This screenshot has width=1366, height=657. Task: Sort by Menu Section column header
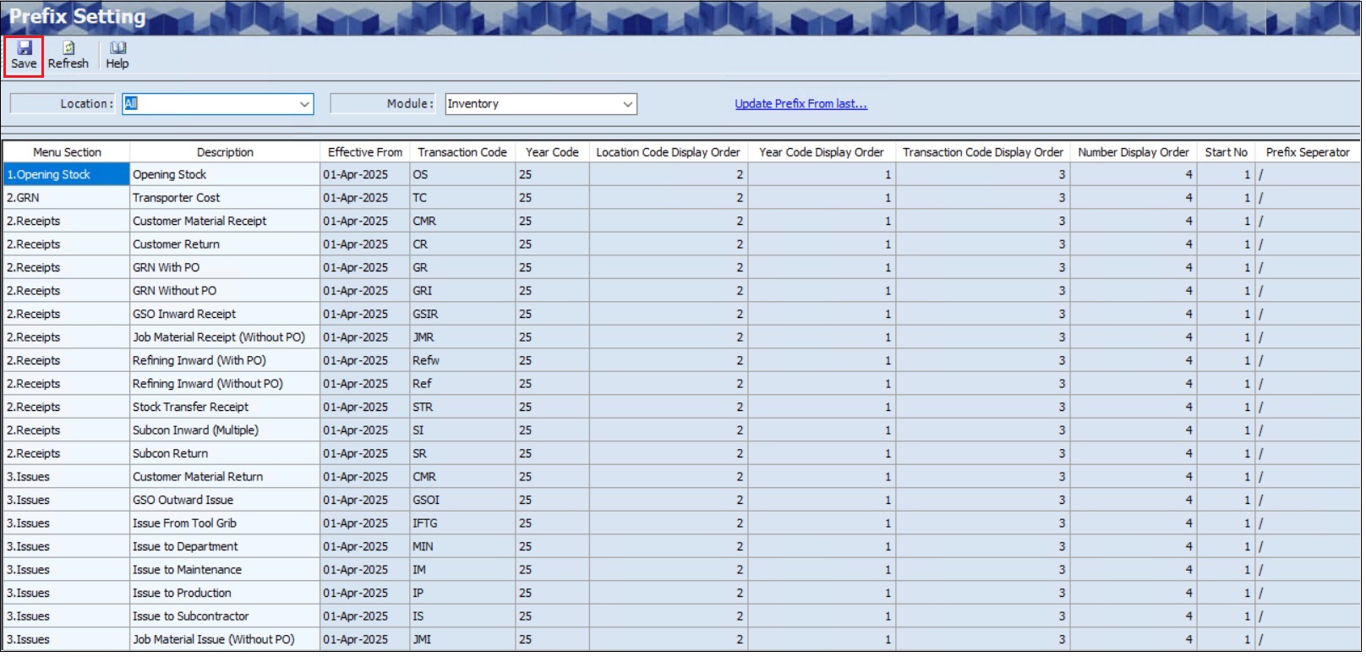(x=67, y=152)
